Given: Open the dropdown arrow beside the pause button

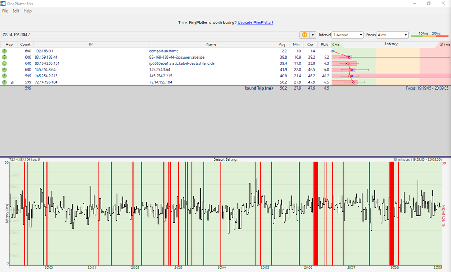Looking at the screenshot, I should pos(312,35).
